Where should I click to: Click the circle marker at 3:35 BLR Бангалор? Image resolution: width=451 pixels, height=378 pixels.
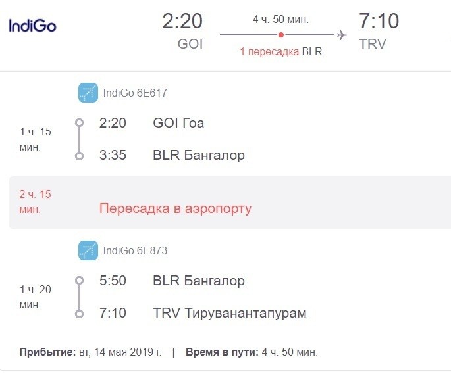click(x=80, y=156)
